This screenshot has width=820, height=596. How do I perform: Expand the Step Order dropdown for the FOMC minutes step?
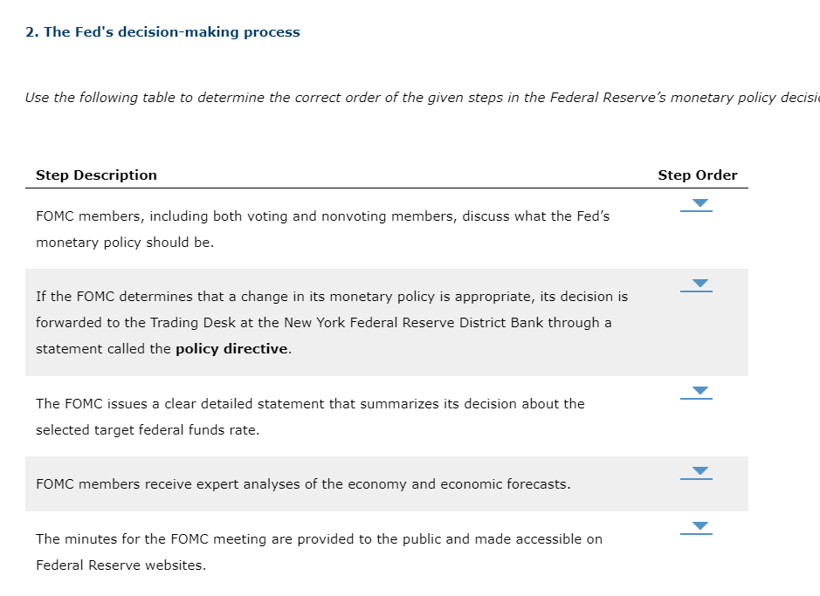697,525
